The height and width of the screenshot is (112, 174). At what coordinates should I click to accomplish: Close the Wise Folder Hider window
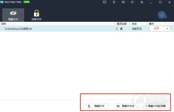tap(169, 2)
